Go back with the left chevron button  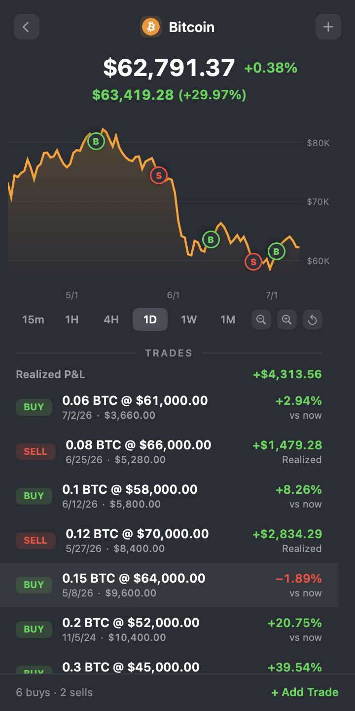click(x=27, y=27)
